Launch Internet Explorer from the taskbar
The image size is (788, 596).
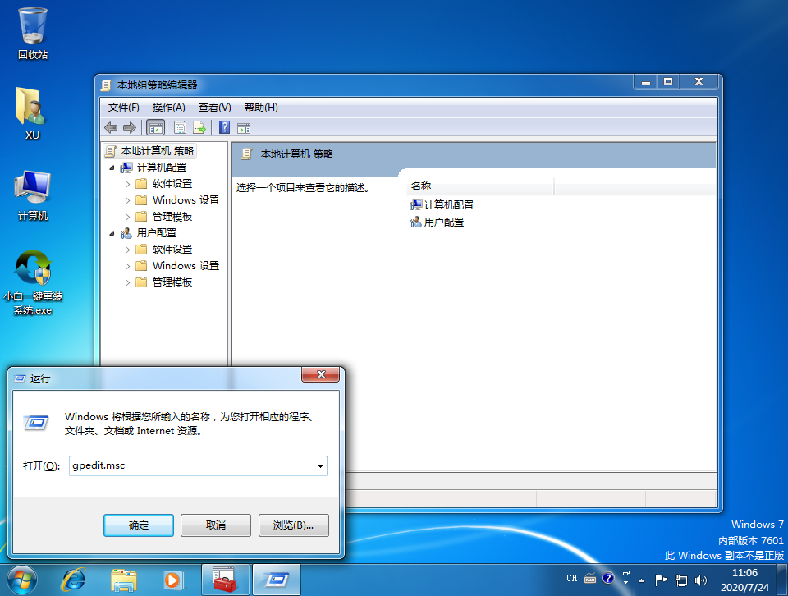pos(73,580)
